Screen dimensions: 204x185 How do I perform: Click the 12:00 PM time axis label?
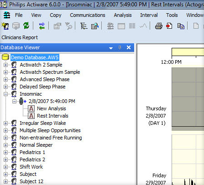pos(171,62)
